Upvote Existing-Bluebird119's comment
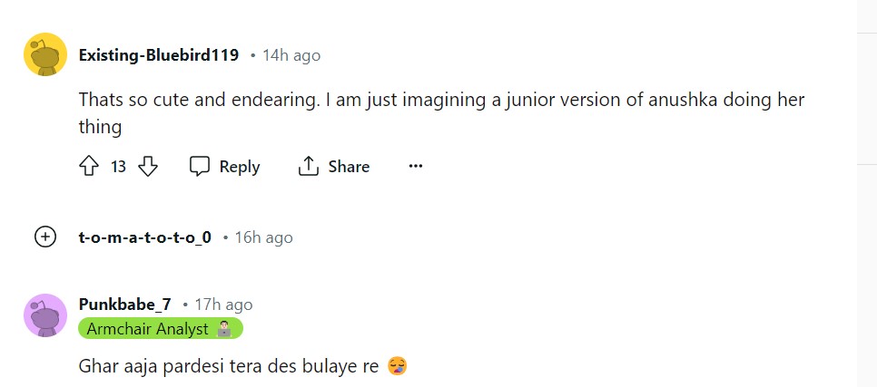This screenshot has height=387, width=877. click(x=89, y=167)
